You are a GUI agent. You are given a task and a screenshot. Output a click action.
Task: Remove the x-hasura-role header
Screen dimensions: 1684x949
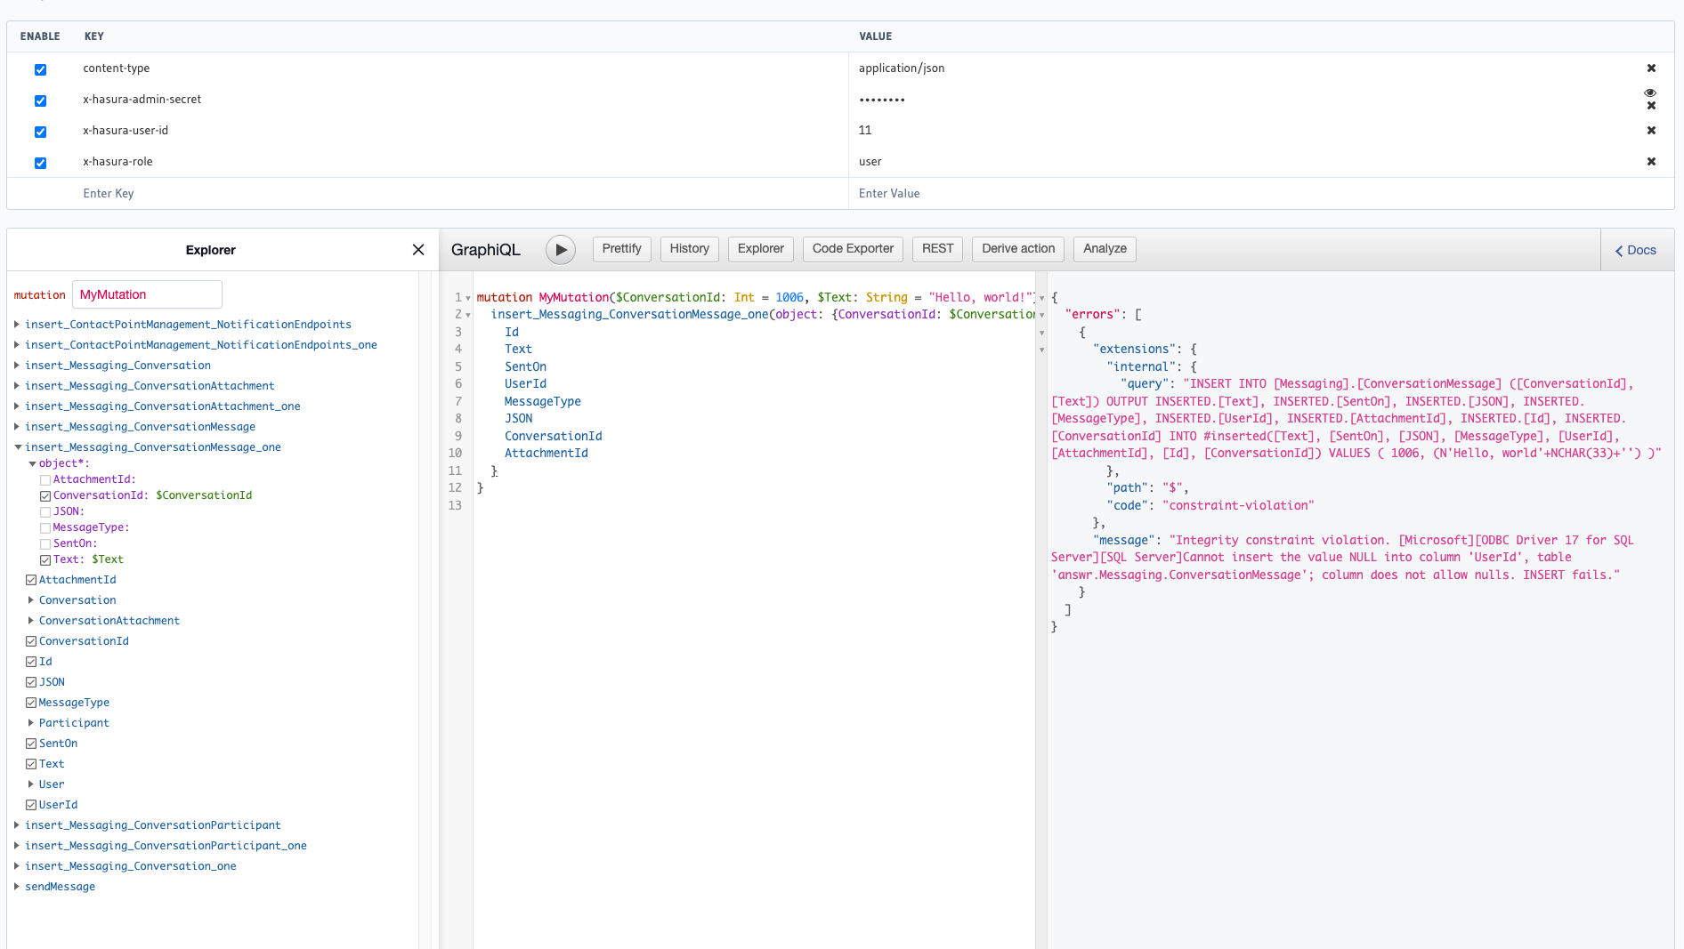[1651, 162]
